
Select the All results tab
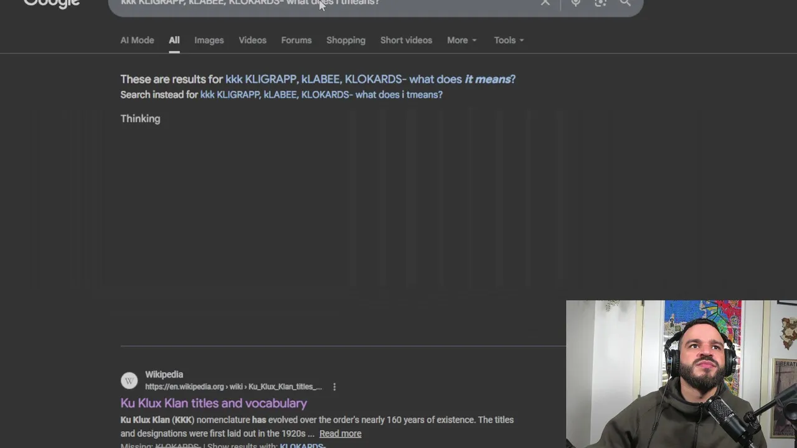coord(174,40)
